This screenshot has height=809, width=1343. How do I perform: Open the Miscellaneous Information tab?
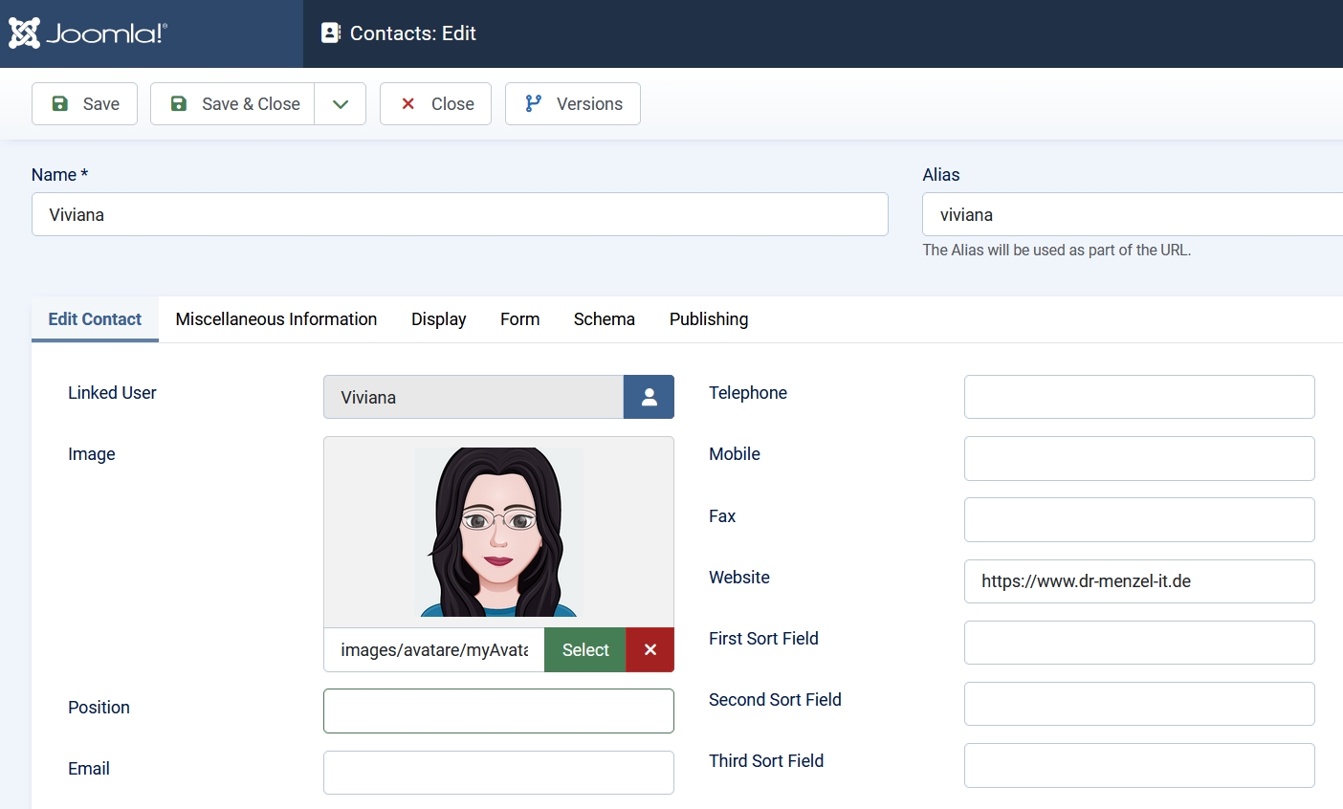(x=275, y=318)
